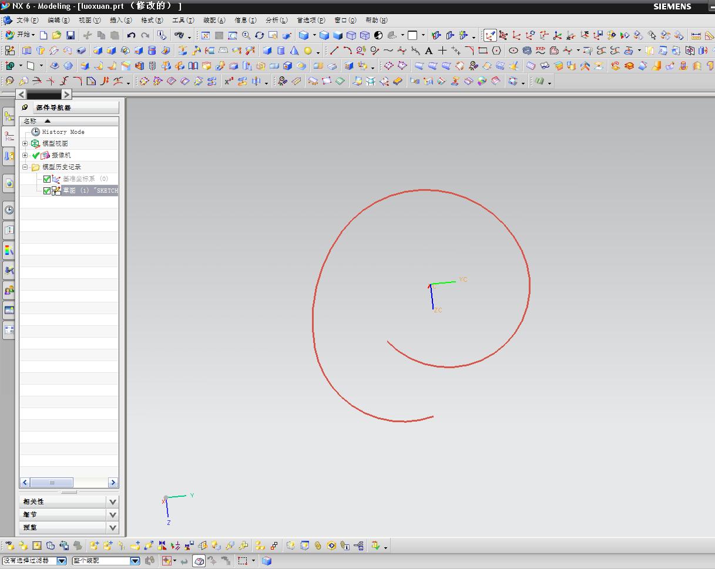Viewport: 715px width, 569px height.
Task: Open the 编辑(E) menu
Action: pos(59,21)
